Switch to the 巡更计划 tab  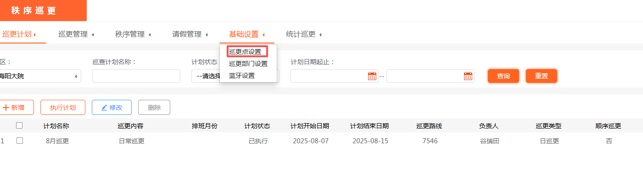pyautogui.click(x=18, y=34)
